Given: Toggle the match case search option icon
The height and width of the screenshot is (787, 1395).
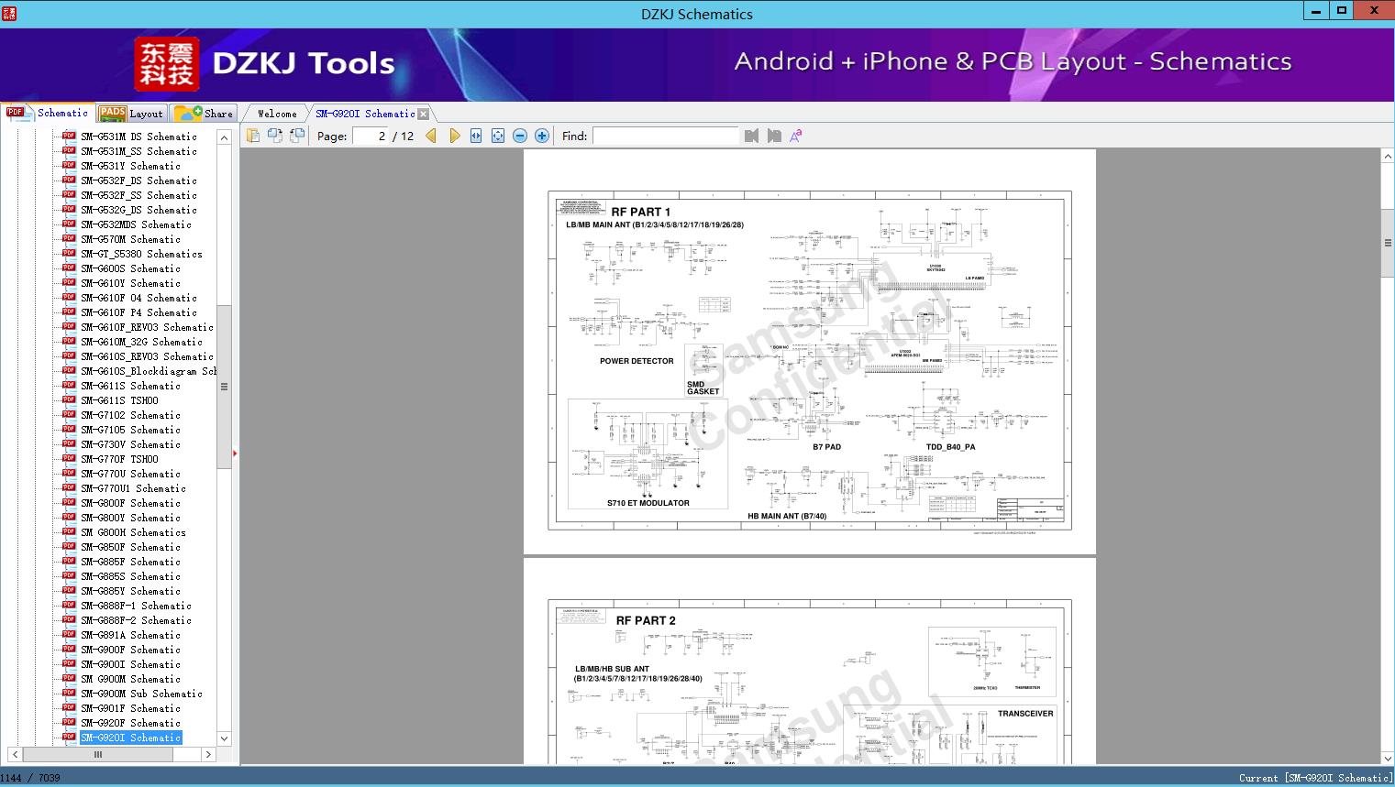Looking at the screenshot, I should click(796, 136).
